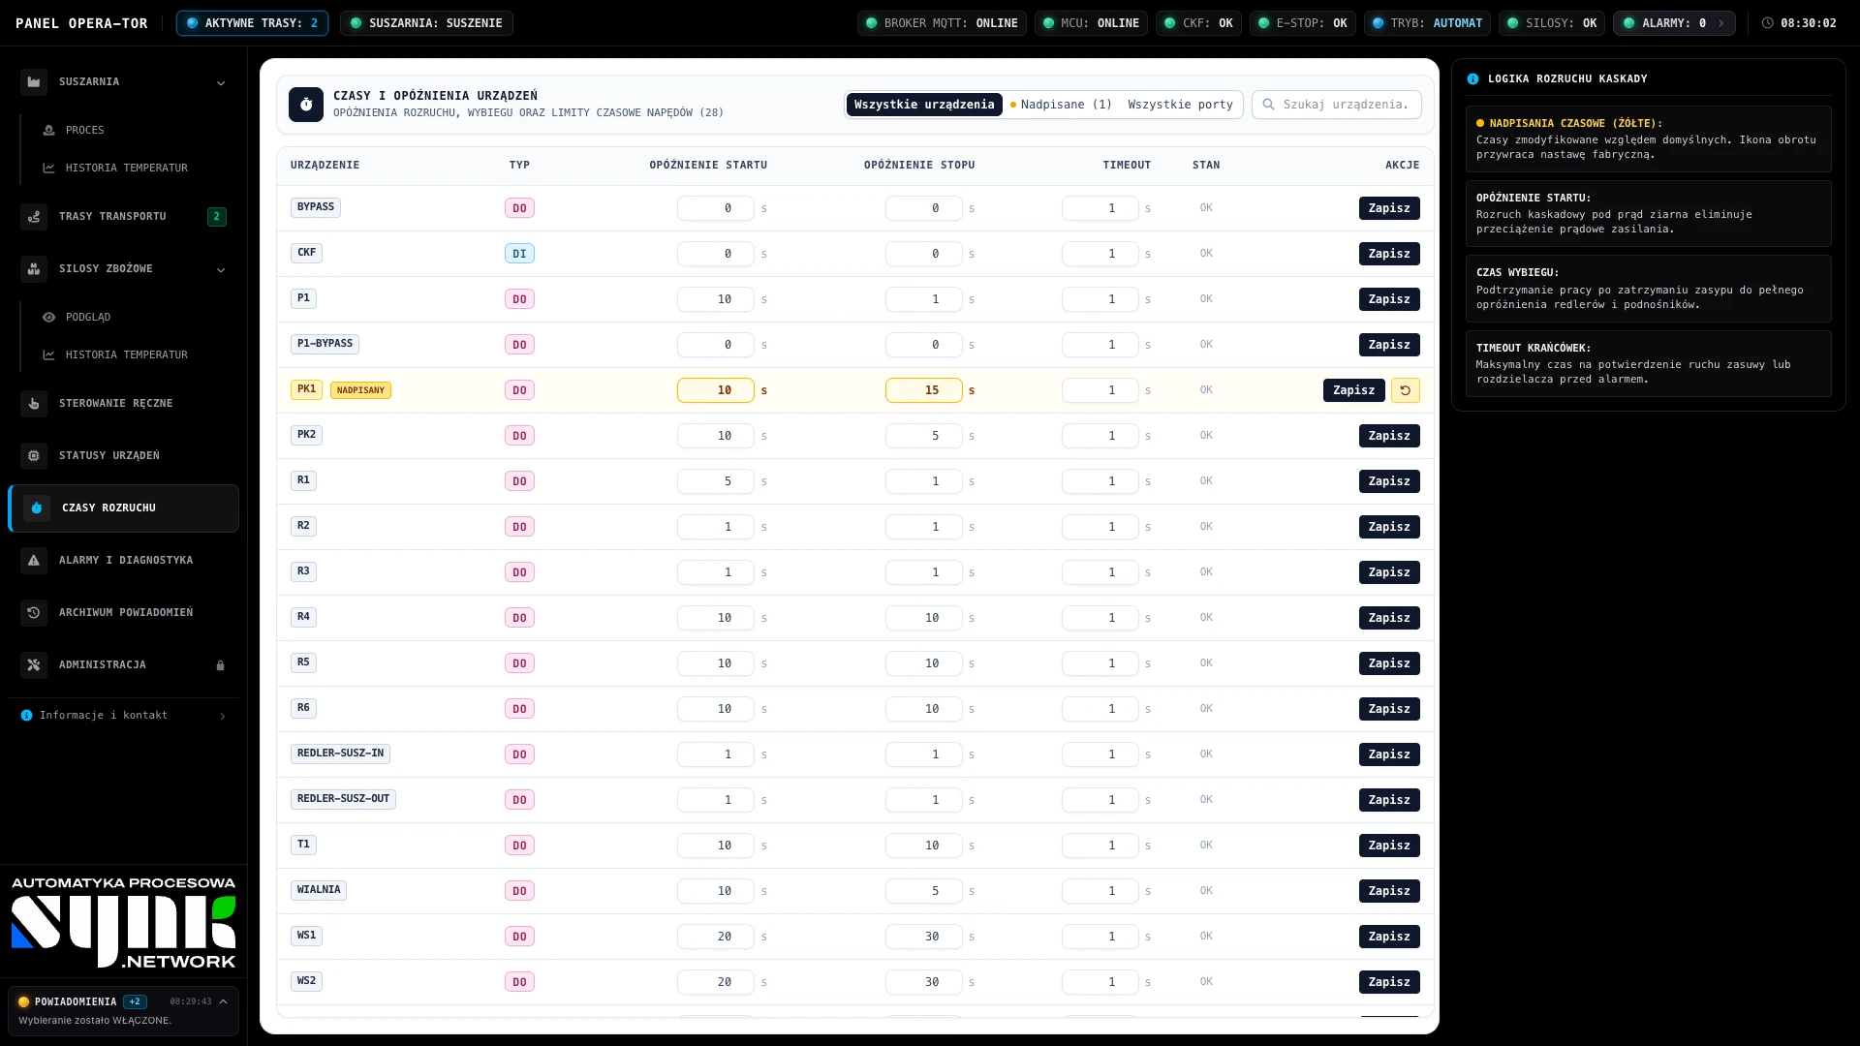Click the DI type badge for CKF

(x=519, y=254)
